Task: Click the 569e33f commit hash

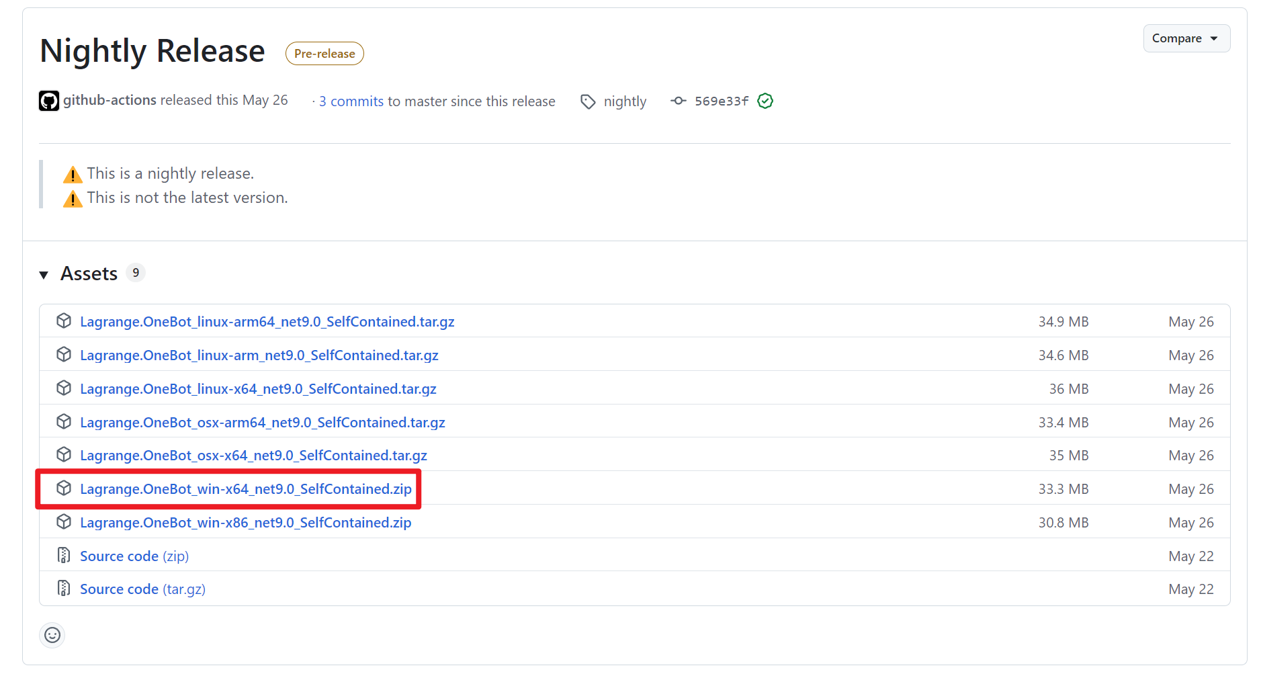Action: (x=721, y=101)
